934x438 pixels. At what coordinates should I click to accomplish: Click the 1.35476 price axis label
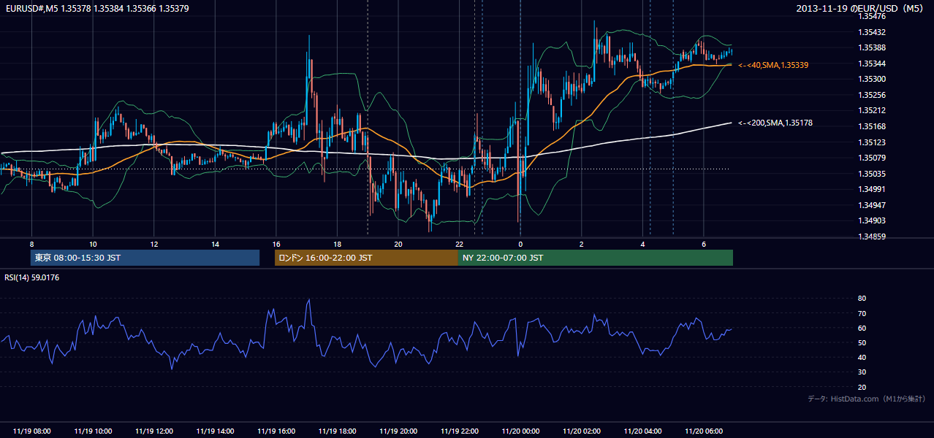pyautogui.click(x=872, y=16)
